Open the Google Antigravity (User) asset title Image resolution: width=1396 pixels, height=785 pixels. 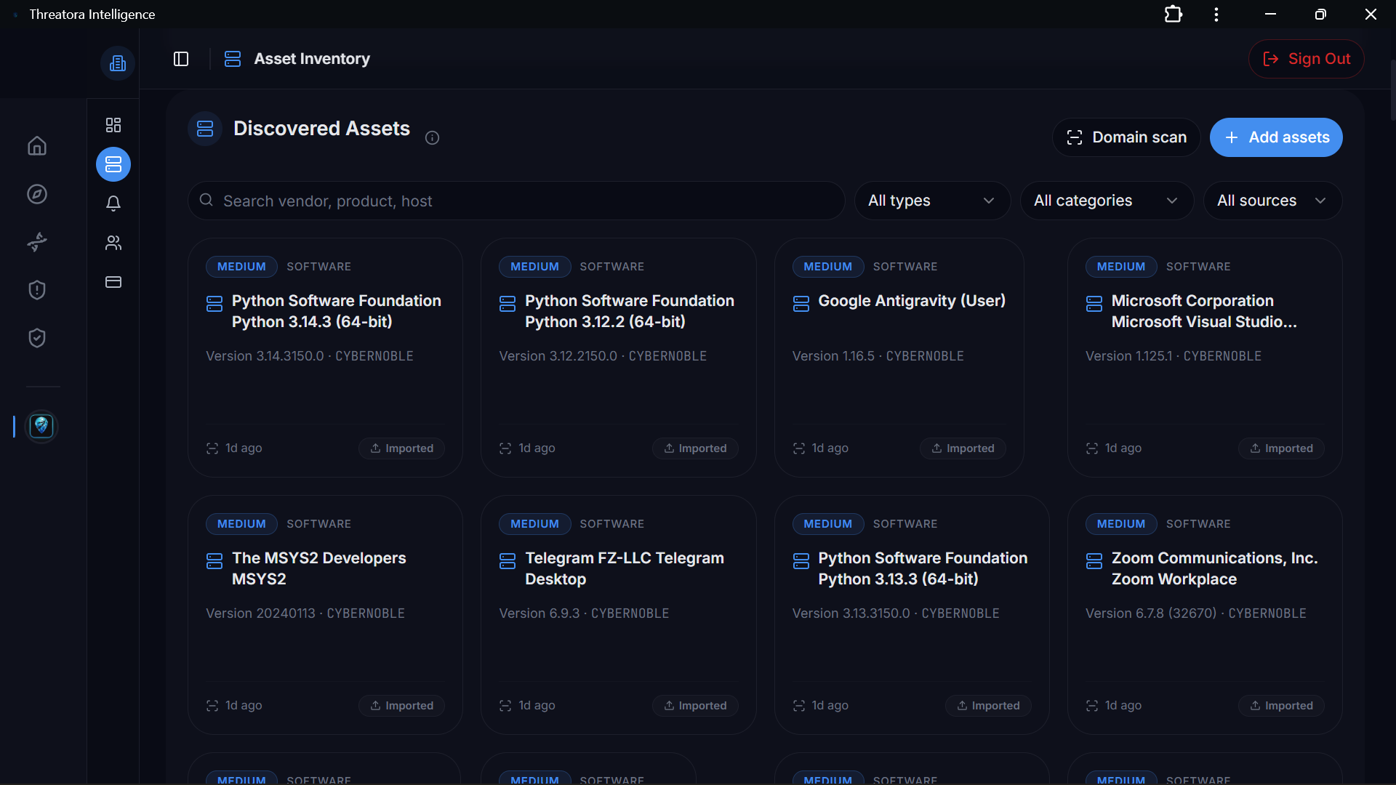pos(912,301)
